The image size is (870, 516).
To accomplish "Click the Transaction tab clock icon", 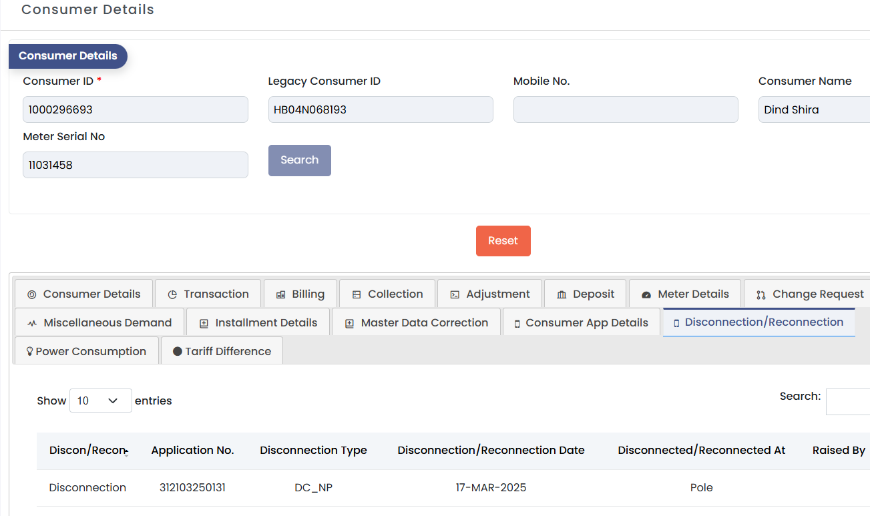I will point(172,294).
